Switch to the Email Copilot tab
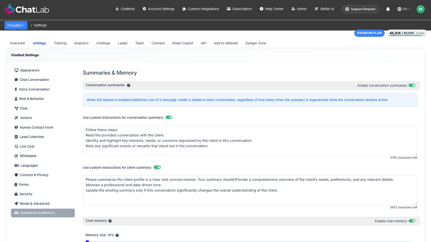 click(183, 43)
